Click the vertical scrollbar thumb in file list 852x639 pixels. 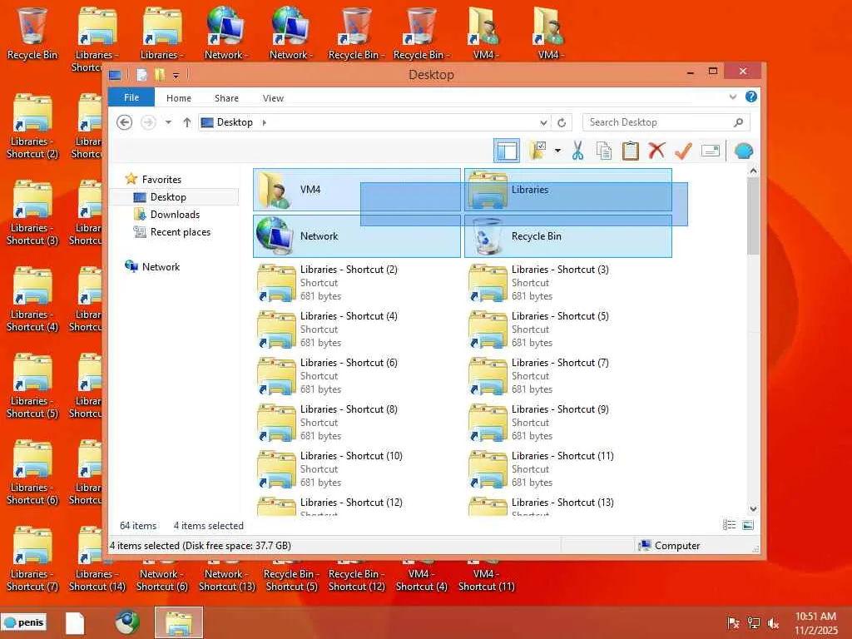coord(753,215)
